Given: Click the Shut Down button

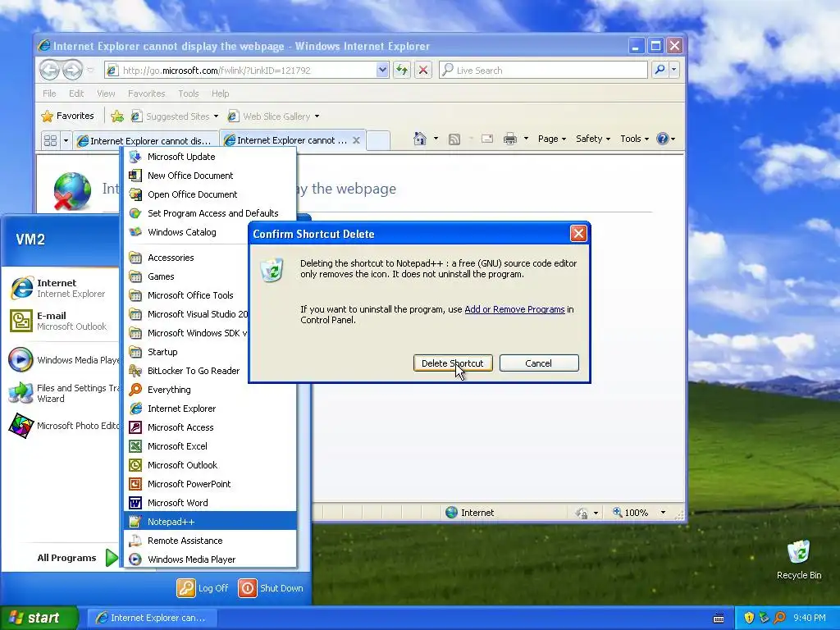Looking at the screenshot, I should pyautogui.click(x=271, y=587).
